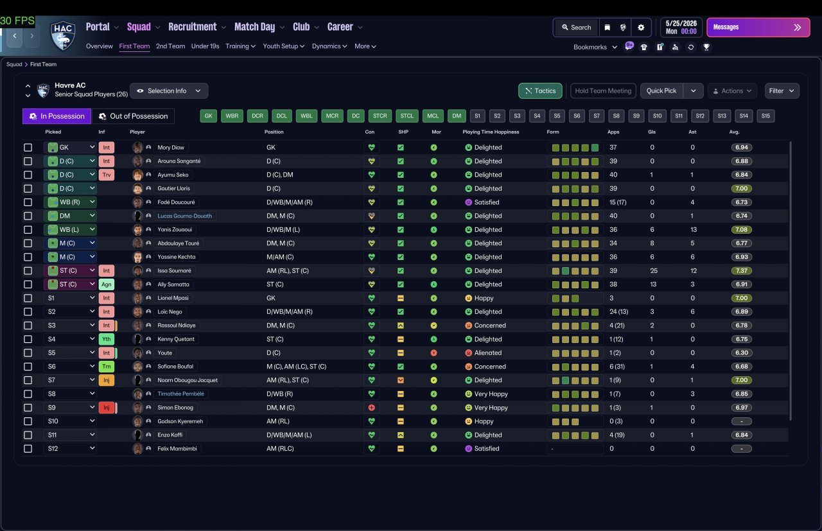
Task: Click Hold Team Meeting button
Action: click(603, 91)
